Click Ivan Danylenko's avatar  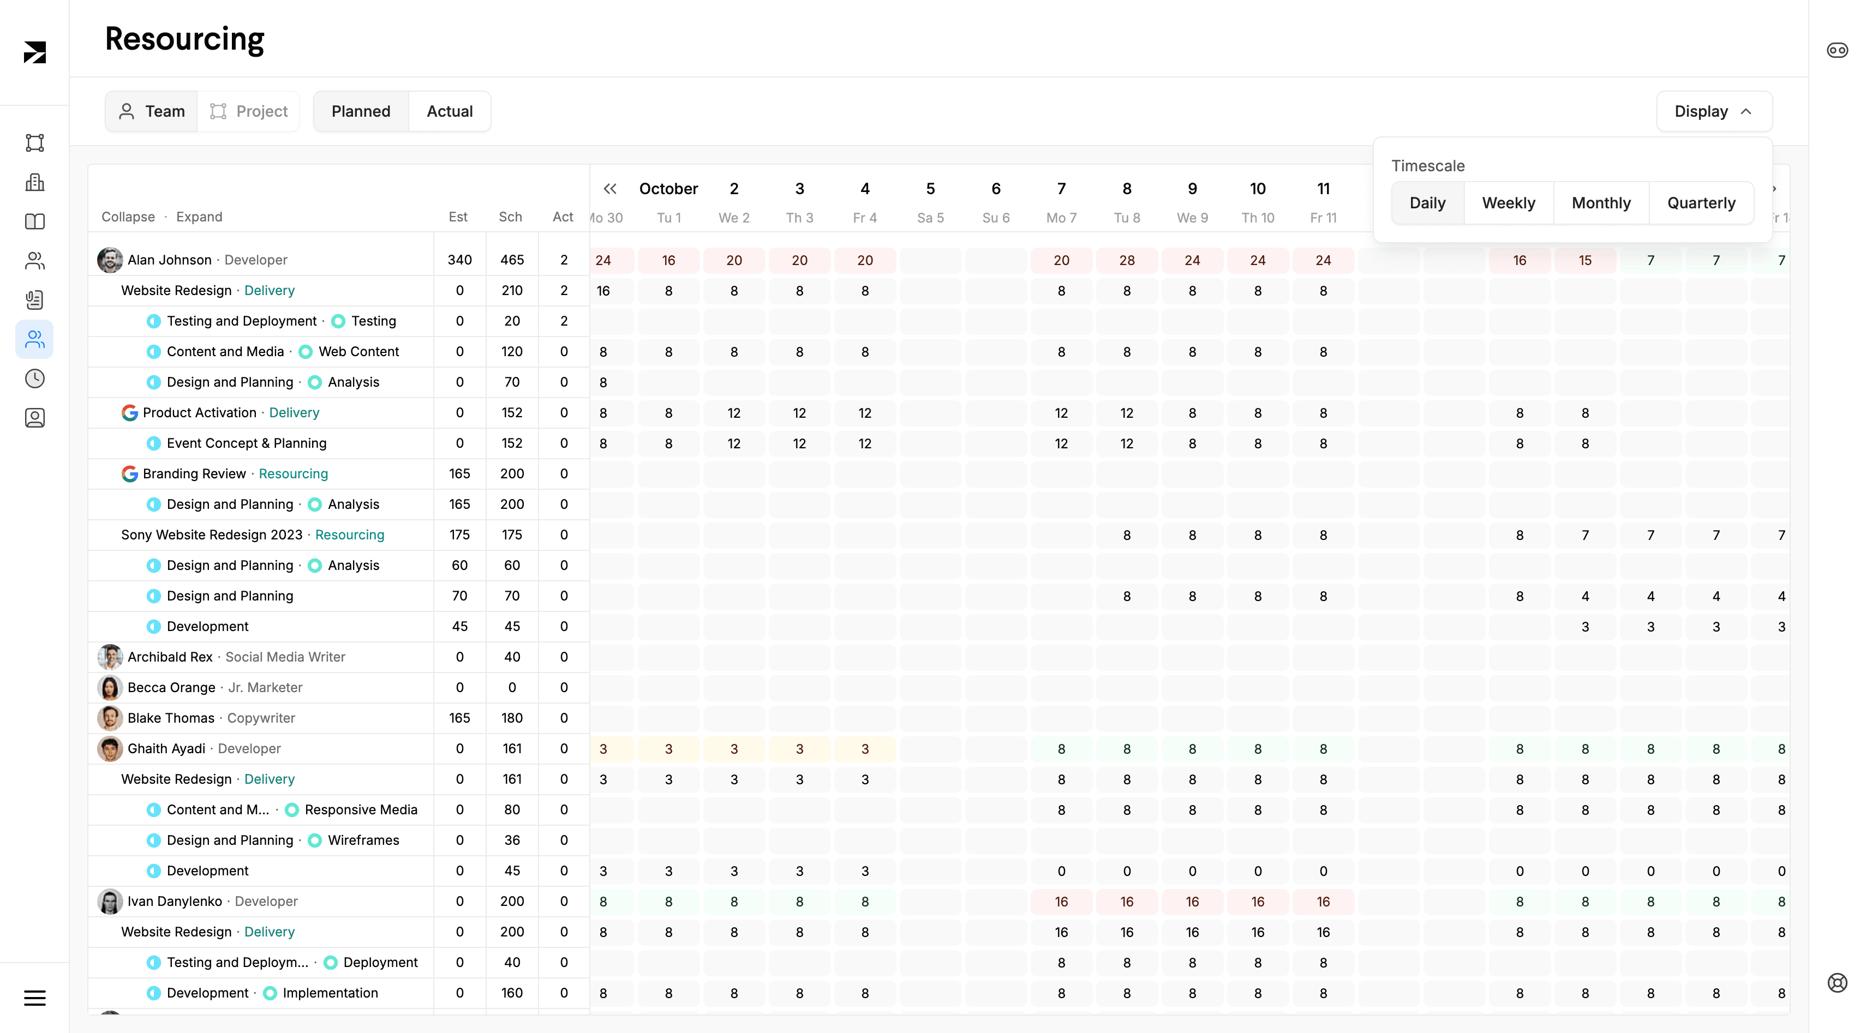pyautogui.click(x=110, y=901)
